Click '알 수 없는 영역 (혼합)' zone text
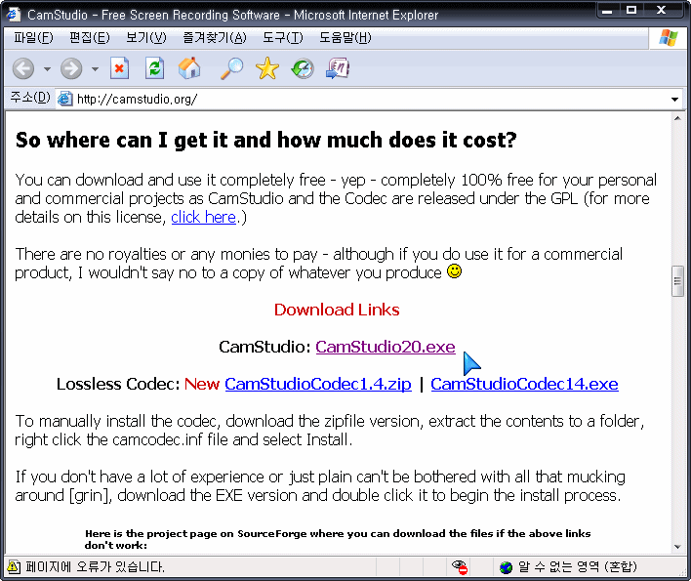This screenshot has height=581, width=691. tap(578, 567)
